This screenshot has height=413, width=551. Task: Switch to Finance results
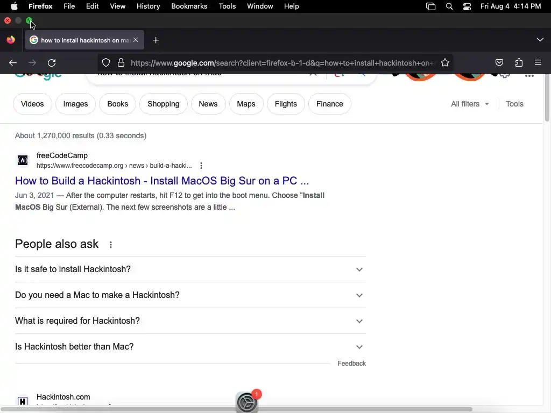point(330,104)
